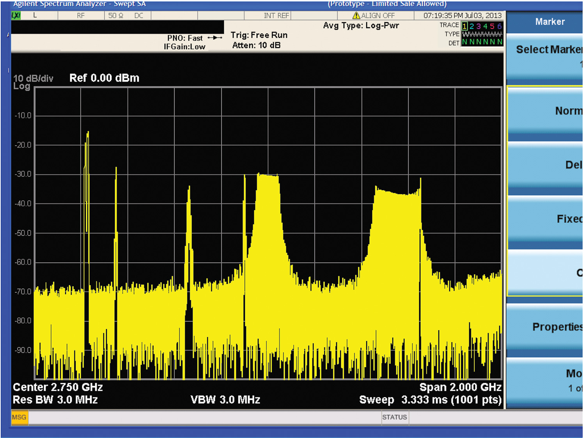Set marker mode to Fixed
This screenshot has height=438, width=585.
pyautogui.click(x=545, y=219)
